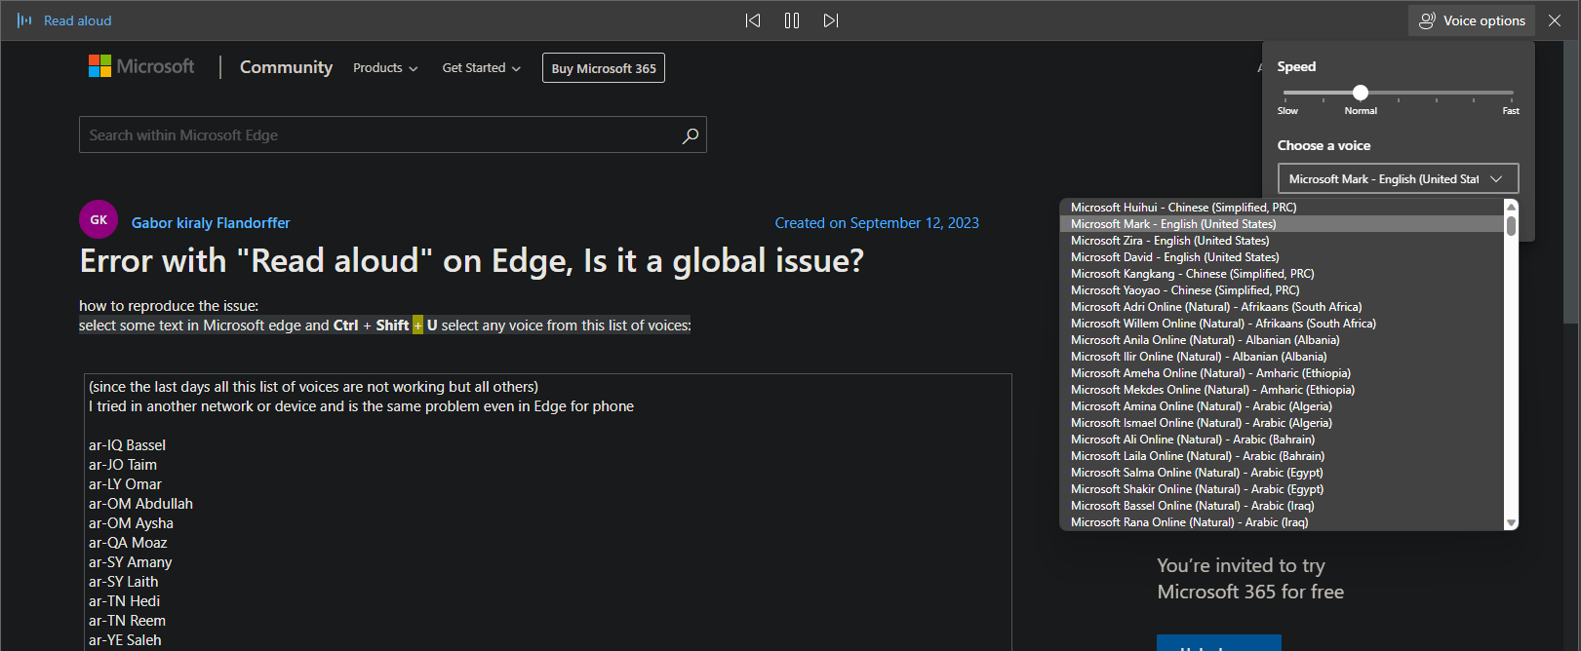Open GK user avatar profile
This screenshot has width=1581, height=651.
pos(99,219)
